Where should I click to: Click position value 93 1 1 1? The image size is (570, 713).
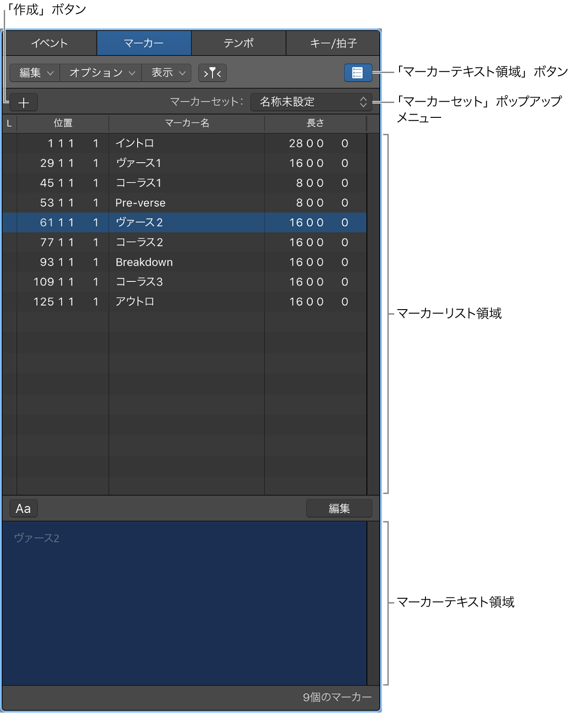(x=69, y=262)
